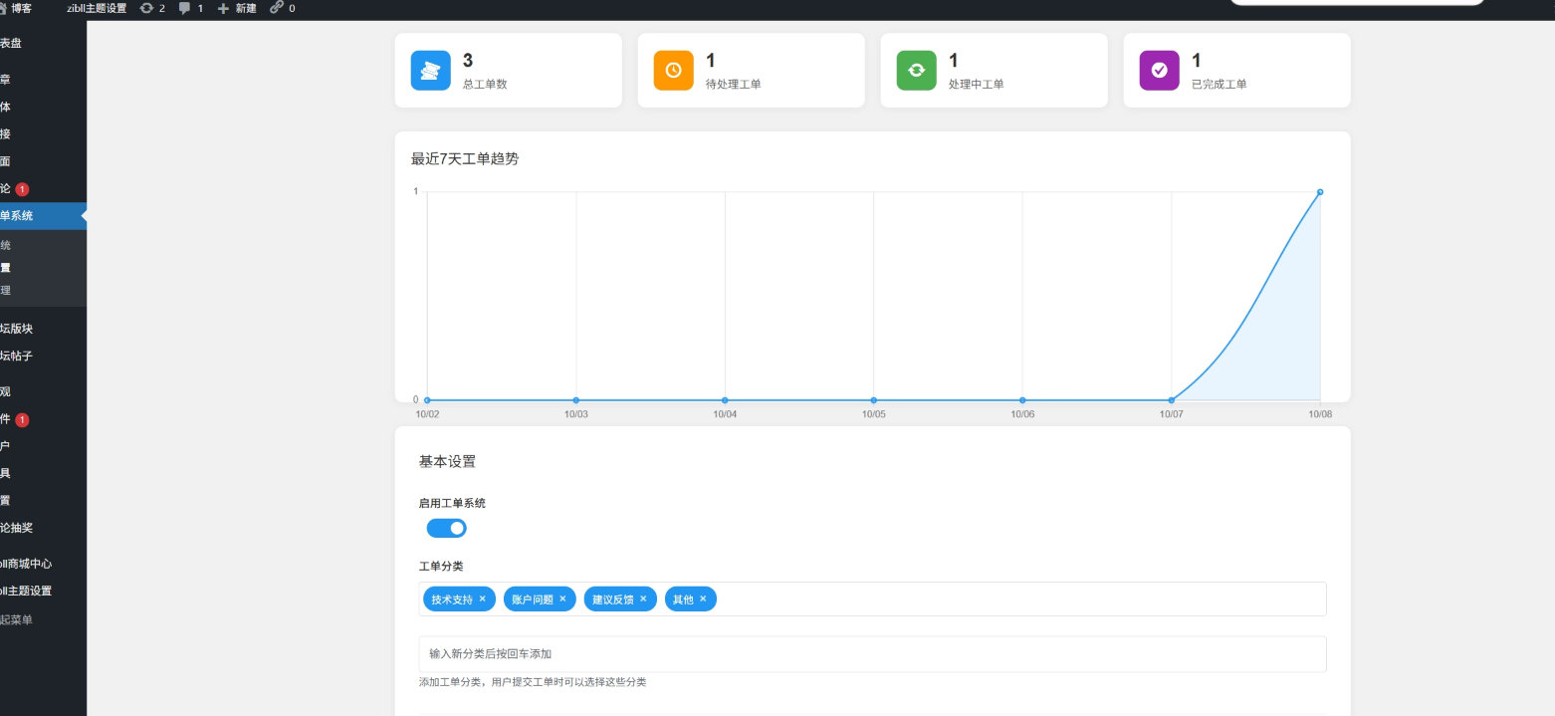Screen dimensions: 1555x716
Task: Click the orange pending tickets clock icon
Action: [x=673, y=70]
